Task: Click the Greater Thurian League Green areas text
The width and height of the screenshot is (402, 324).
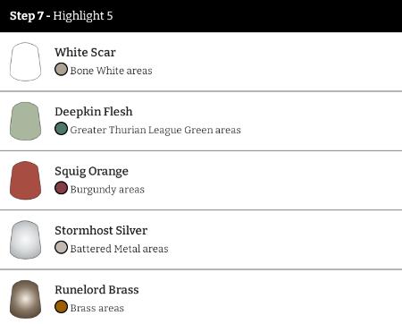Action: [155, 130]
